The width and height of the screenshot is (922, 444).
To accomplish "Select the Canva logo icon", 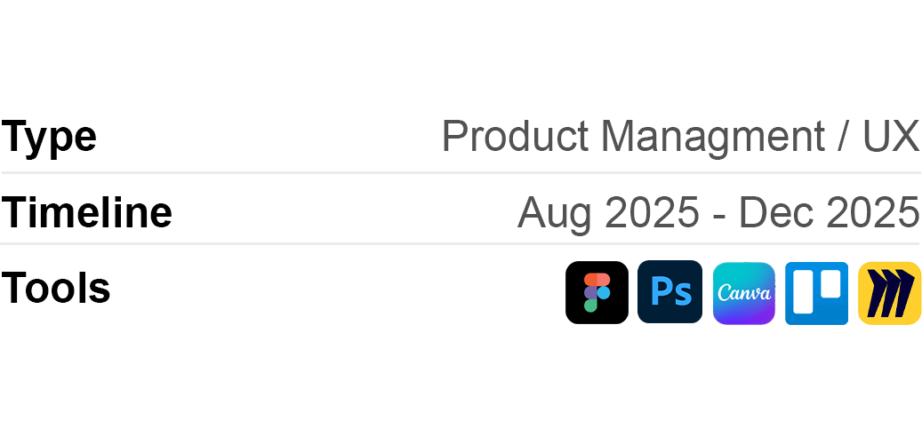I will click(x=744, y=293).
